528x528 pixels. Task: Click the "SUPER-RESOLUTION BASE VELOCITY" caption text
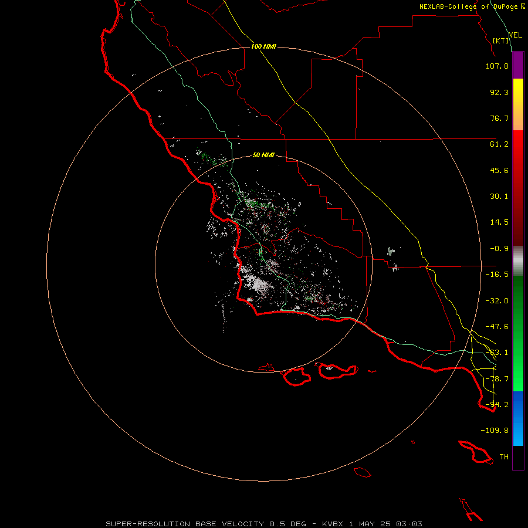tap(185, 524)
